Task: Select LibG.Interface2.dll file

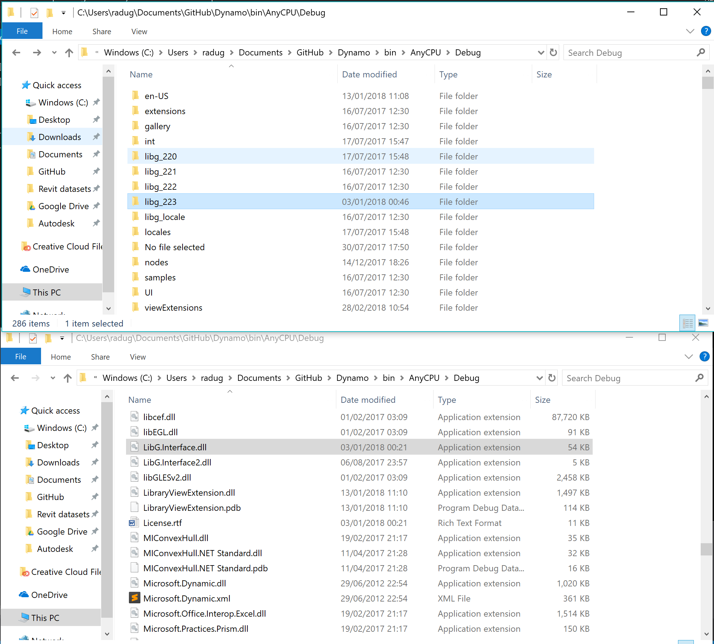Action: (359, 462)
